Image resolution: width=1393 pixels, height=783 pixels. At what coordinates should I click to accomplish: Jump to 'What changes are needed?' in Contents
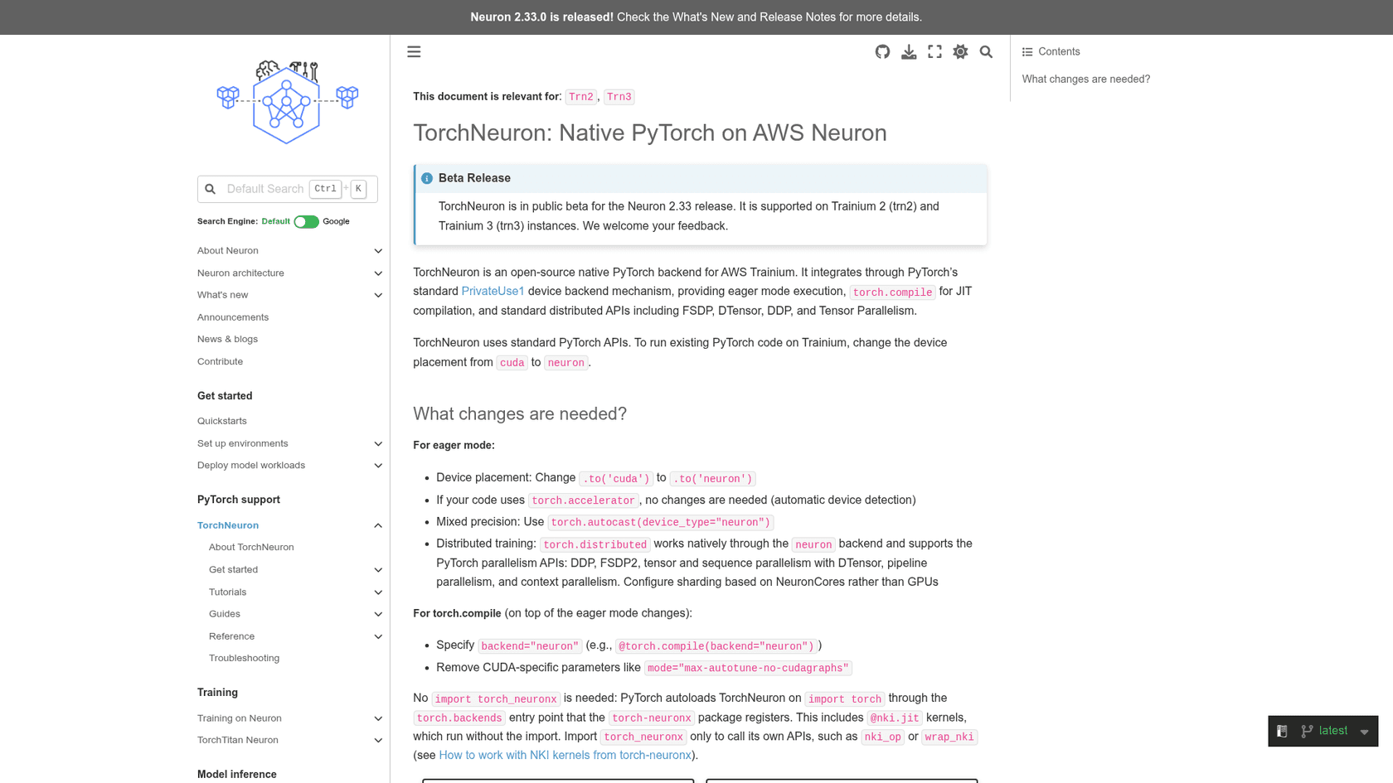[x=1085, y=79]
